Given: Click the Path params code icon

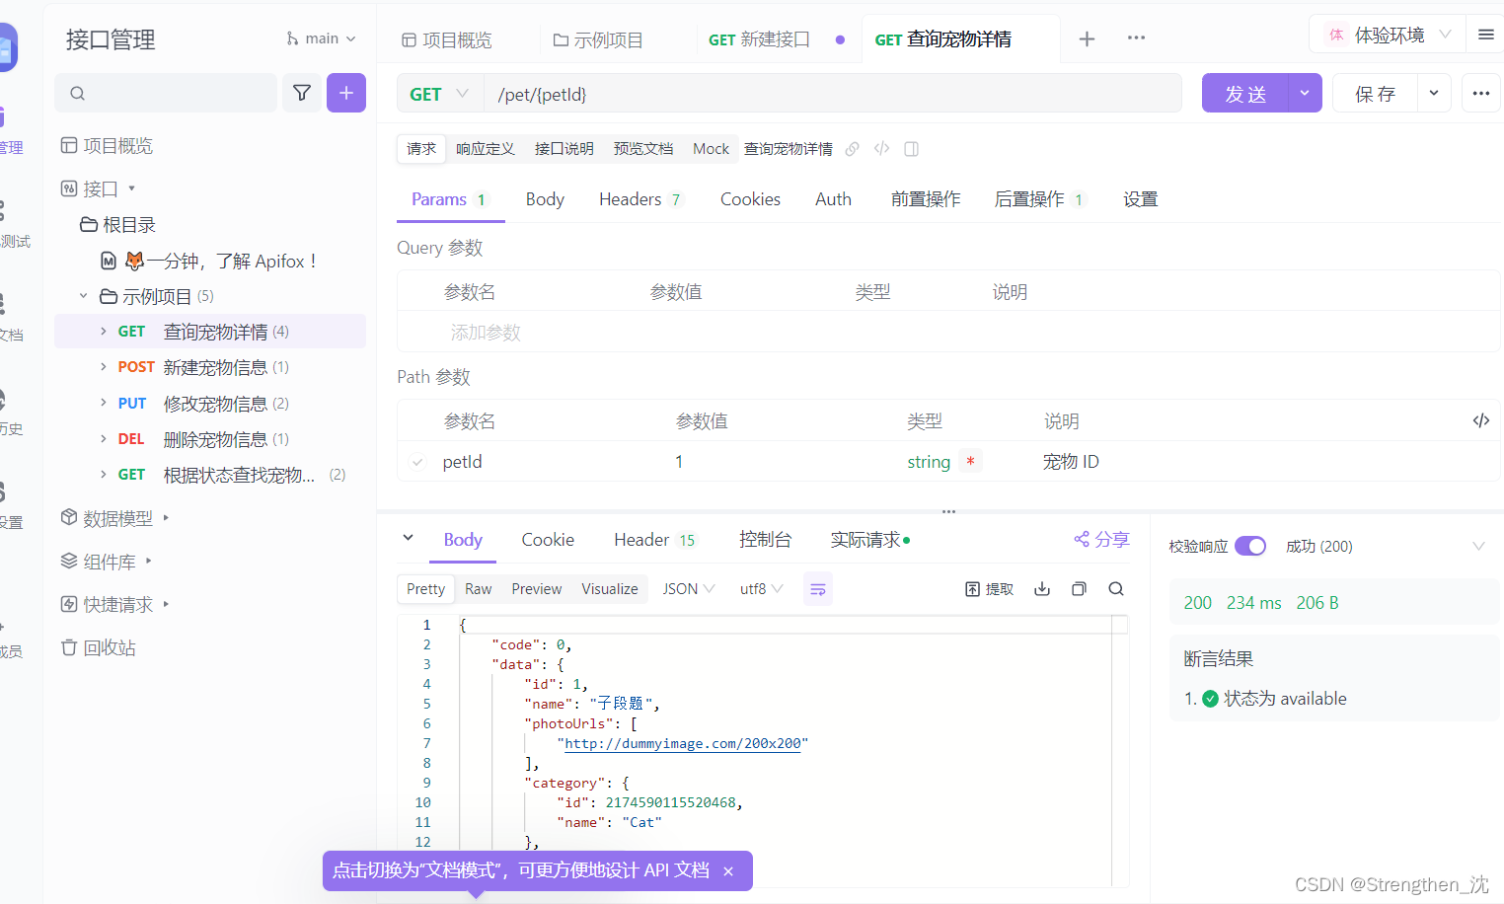Looking at the screenshot, I should 1481,420.
